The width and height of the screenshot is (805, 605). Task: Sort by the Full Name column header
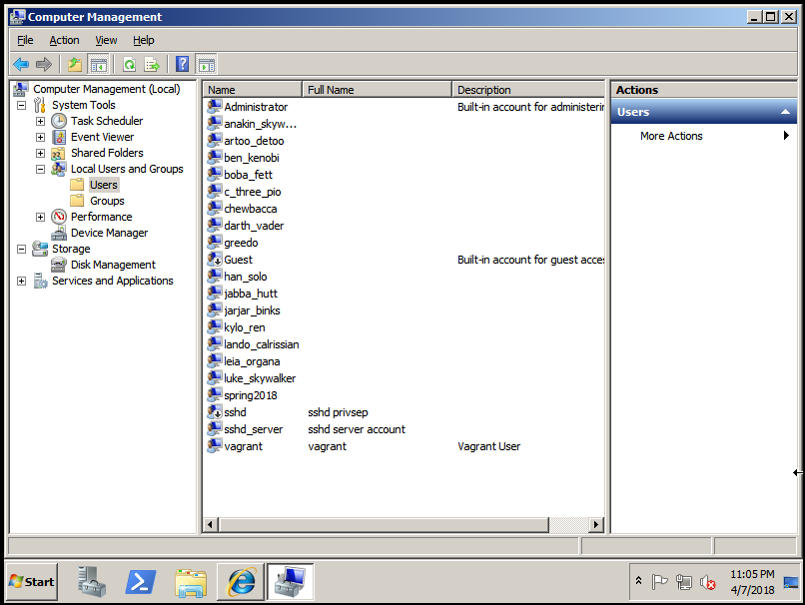377,89
